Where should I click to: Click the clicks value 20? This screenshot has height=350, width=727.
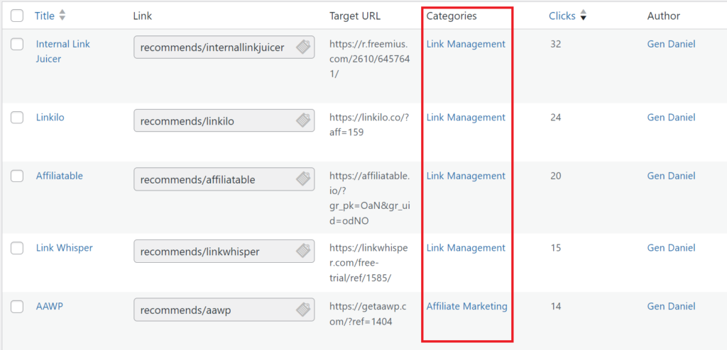pyautogui.click(x=555, y=176)
